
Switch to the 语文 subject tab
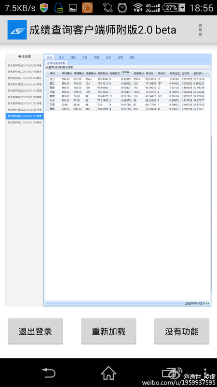pyautogui.click(x=61, y=57)
